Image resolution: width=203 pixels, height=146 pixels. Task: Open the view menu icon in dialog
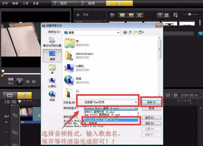click(141, 32)
